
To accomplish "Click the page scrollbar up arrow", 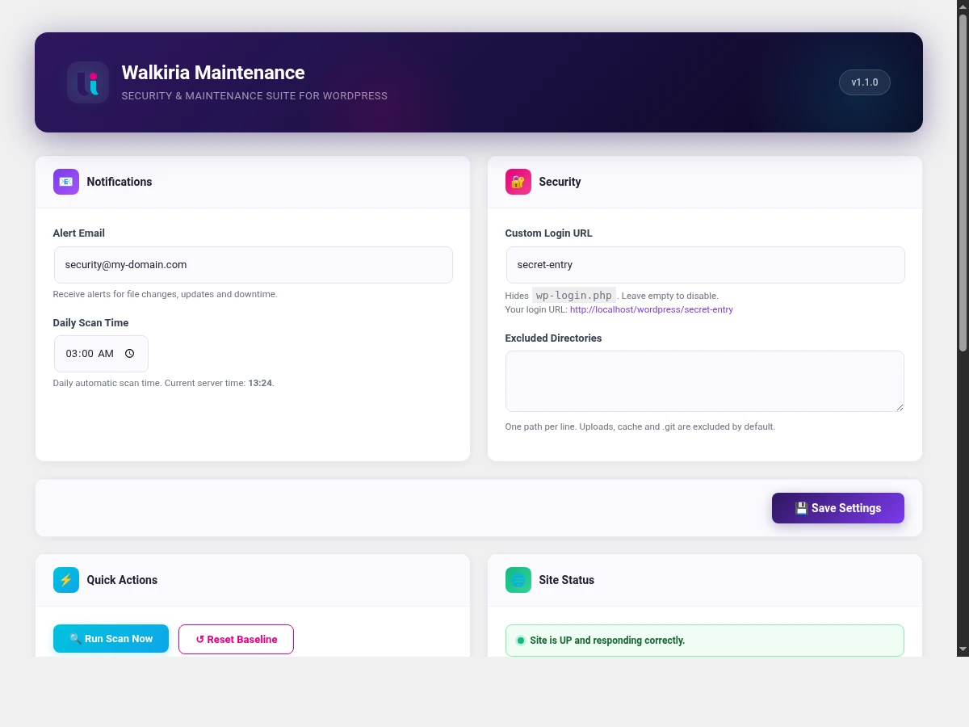I will point(963,6).
